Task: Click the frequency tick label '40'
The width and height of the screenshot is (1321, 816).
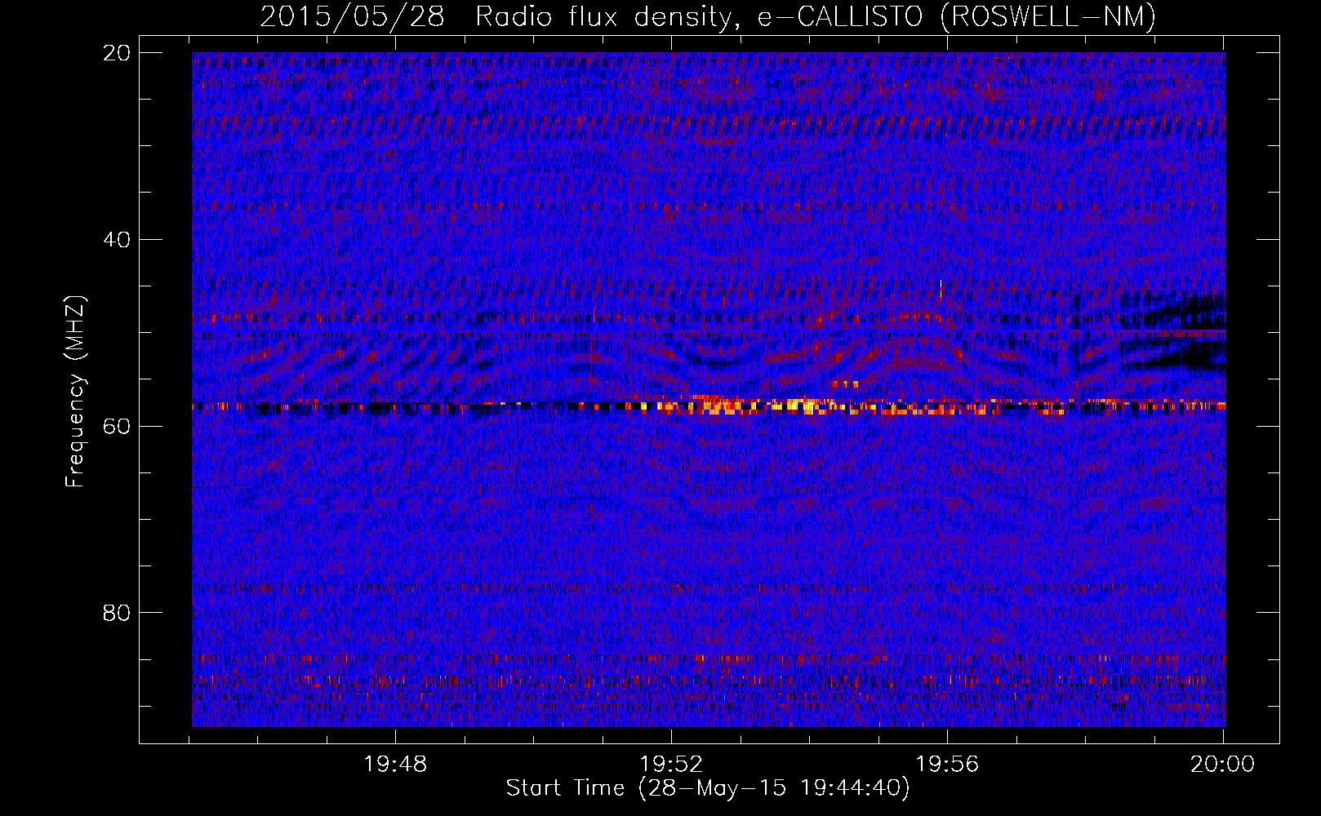Action: (117, 239)
